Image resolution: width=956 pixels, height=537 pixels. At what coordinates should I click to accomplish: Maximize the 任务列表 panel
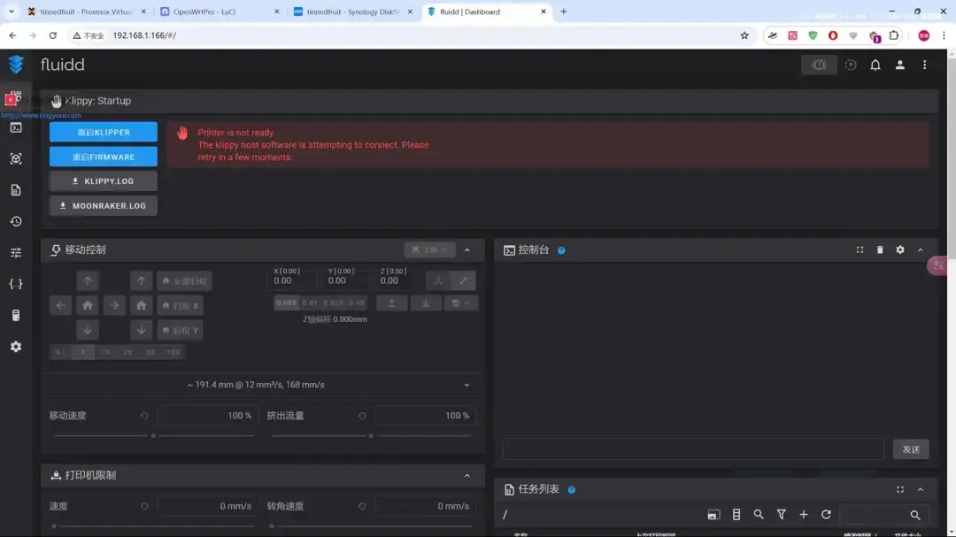900,489
